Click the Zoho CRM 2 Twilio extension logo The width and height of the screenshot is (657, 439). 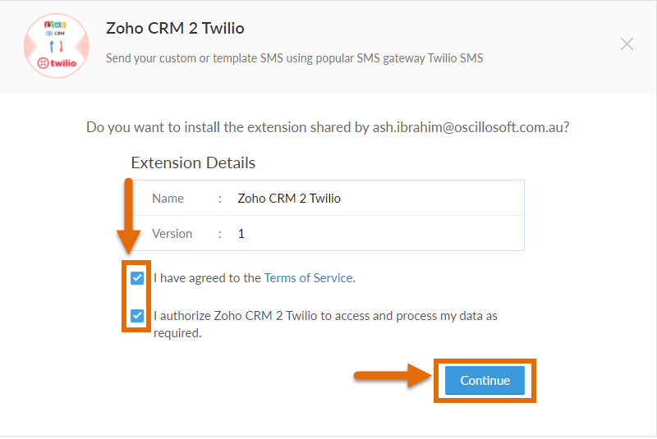click(x=57, y=46)
